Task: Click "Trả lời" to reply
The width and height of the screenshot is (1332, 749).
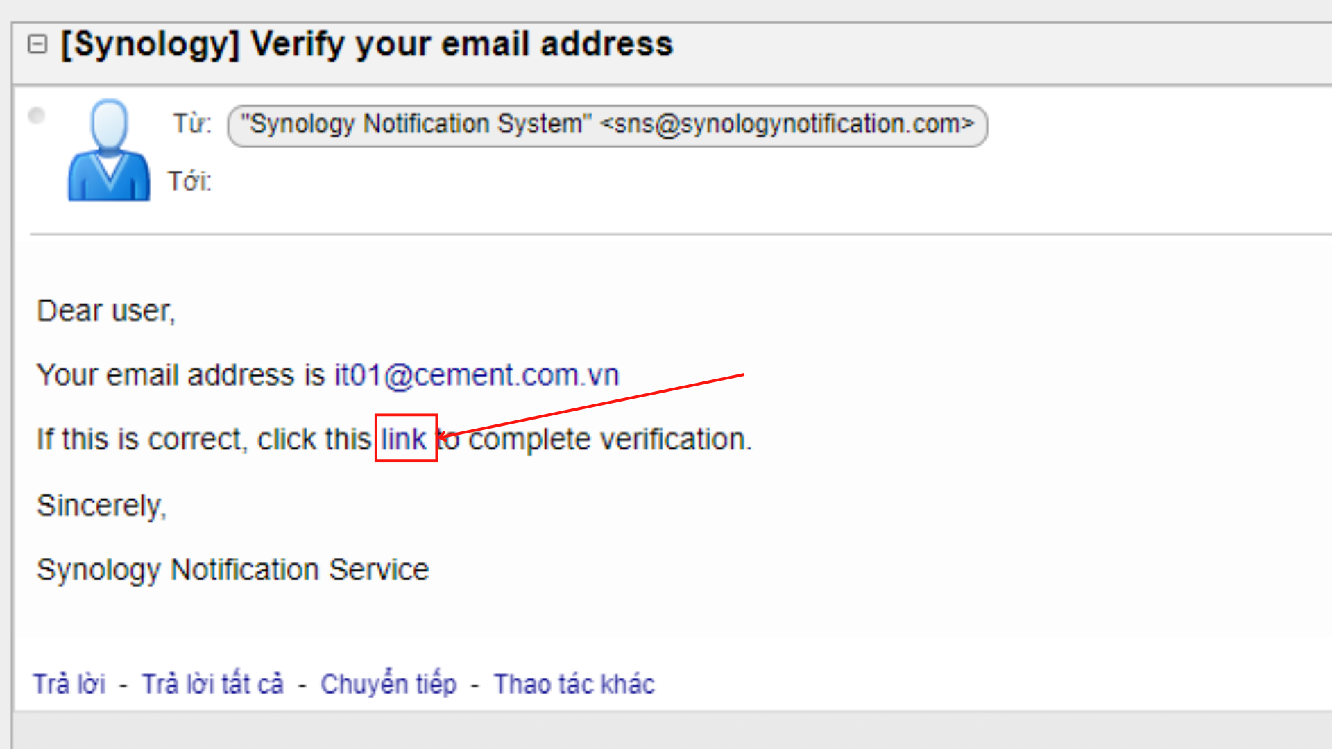Action: click(x=69, y=685)
